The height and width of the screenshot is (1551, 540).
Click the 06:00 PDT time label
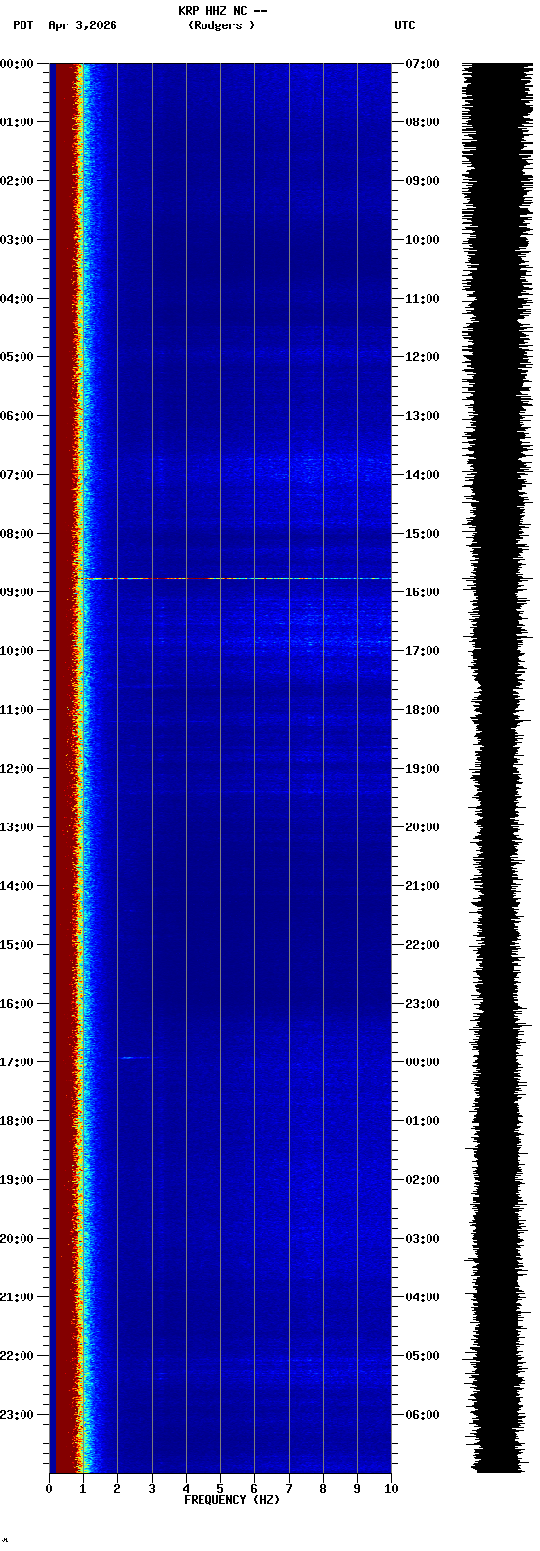(x=17, y=416)
